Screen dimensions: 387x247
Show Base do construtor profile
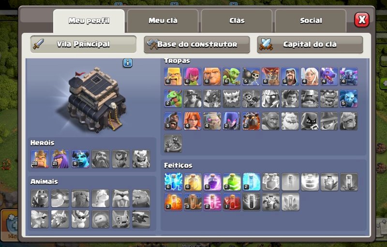(197, 44)
